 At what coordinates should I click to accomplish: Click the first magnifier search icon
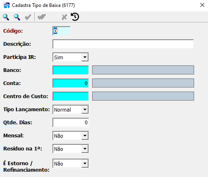[6, 17]
